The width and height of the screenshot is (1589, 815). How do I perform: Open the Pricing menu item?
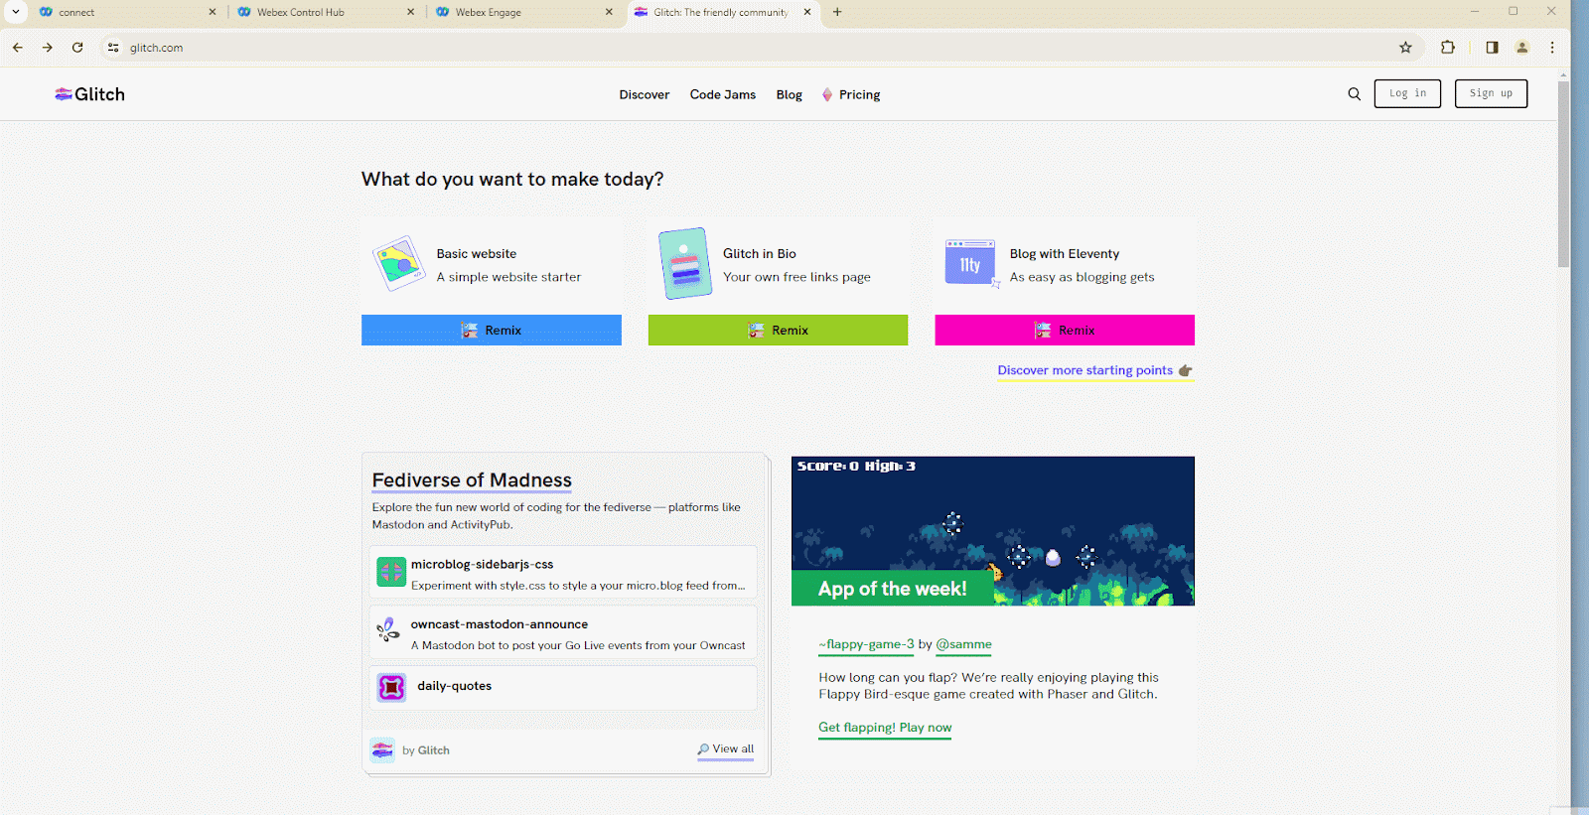(851, 95)
